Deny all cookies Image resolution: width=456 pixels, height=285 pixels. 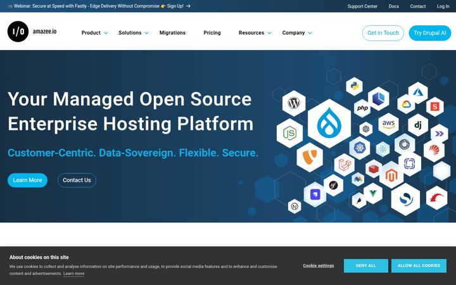coord(366,266)
